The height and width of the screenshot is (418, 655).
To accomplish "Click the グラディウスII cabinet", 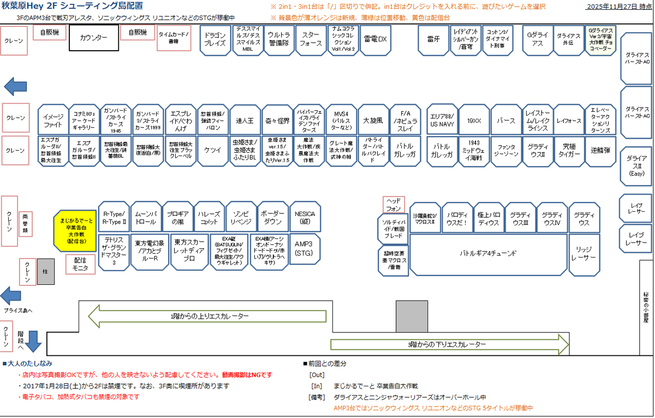I will tap(538, 151).
